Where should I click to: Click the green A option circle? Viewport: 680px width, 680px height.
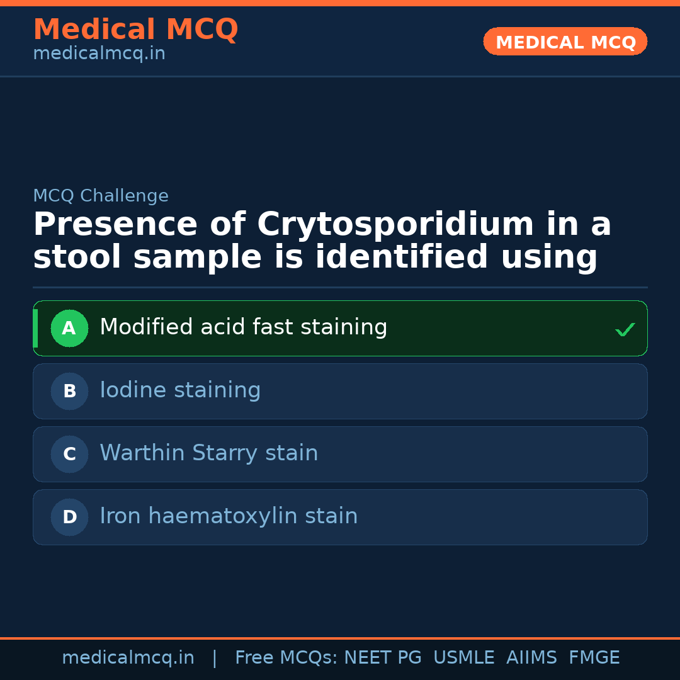click(69, 328)
